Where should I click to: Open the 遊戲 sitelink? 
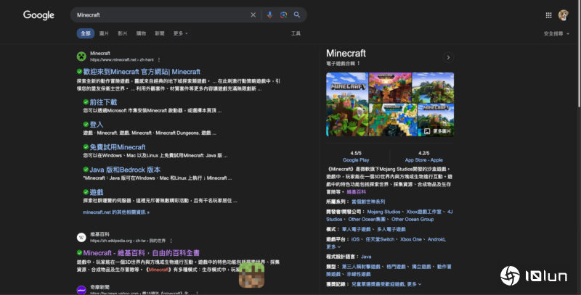[x=97, y=192]
